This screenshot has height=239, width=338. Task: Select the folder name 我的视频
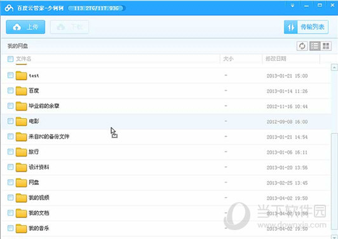pos(39,198)
